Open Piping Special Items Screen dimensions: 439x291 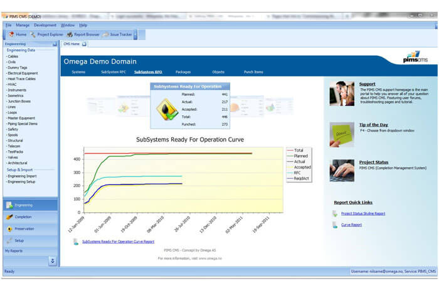pyautogui.click(x=23, y=123)
